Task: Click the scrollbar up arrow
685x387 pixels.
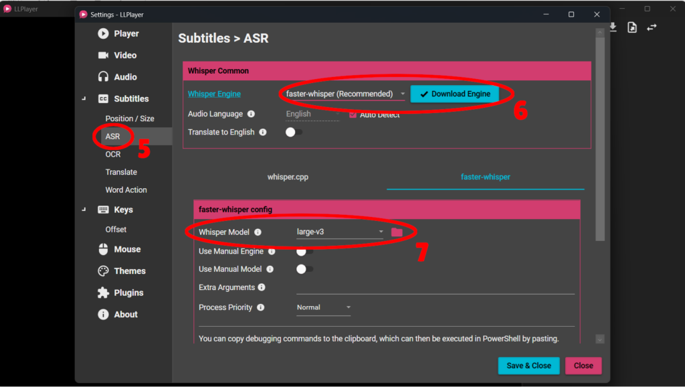Action: coord(600,32)
